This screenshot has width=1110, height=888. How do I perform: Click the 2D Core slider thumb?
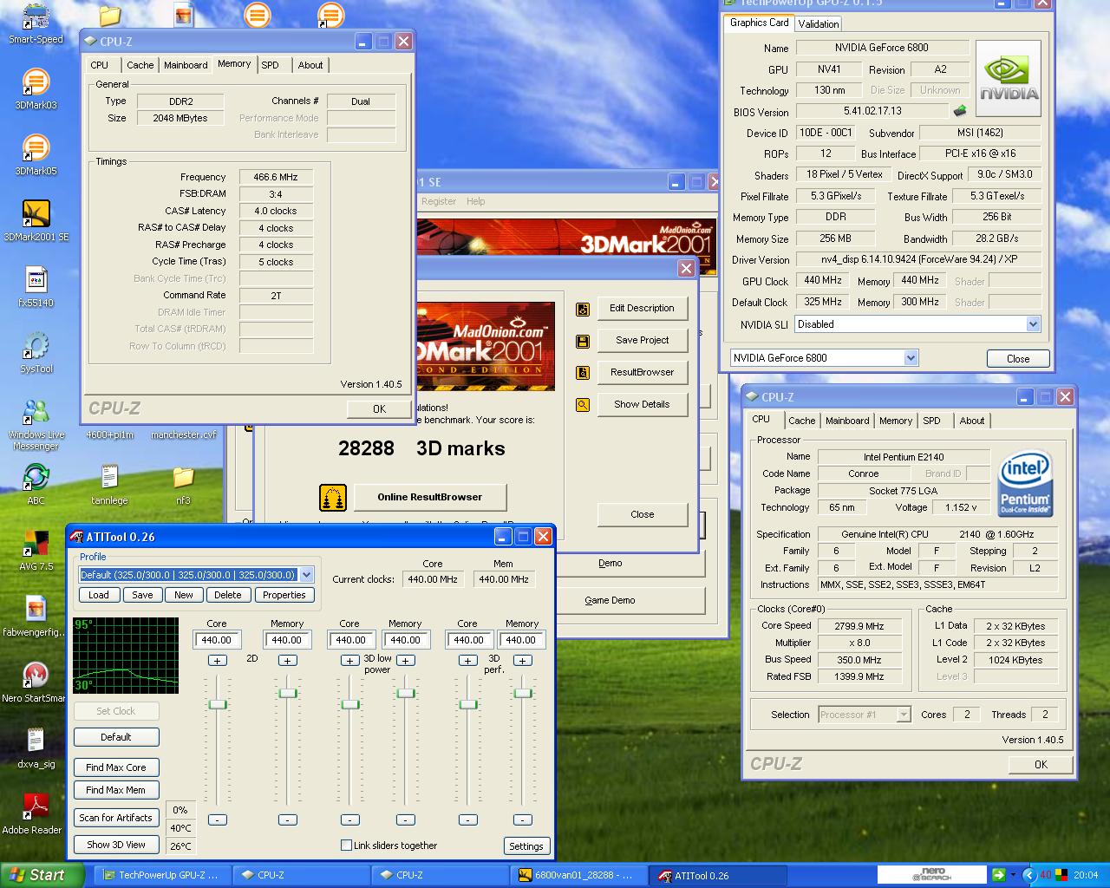[x=218, y=704]
